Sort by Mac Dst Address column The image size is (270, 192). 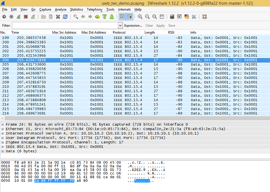97,32
